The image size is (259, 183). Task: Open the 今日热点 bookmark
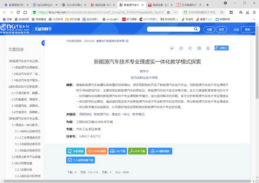56,20
